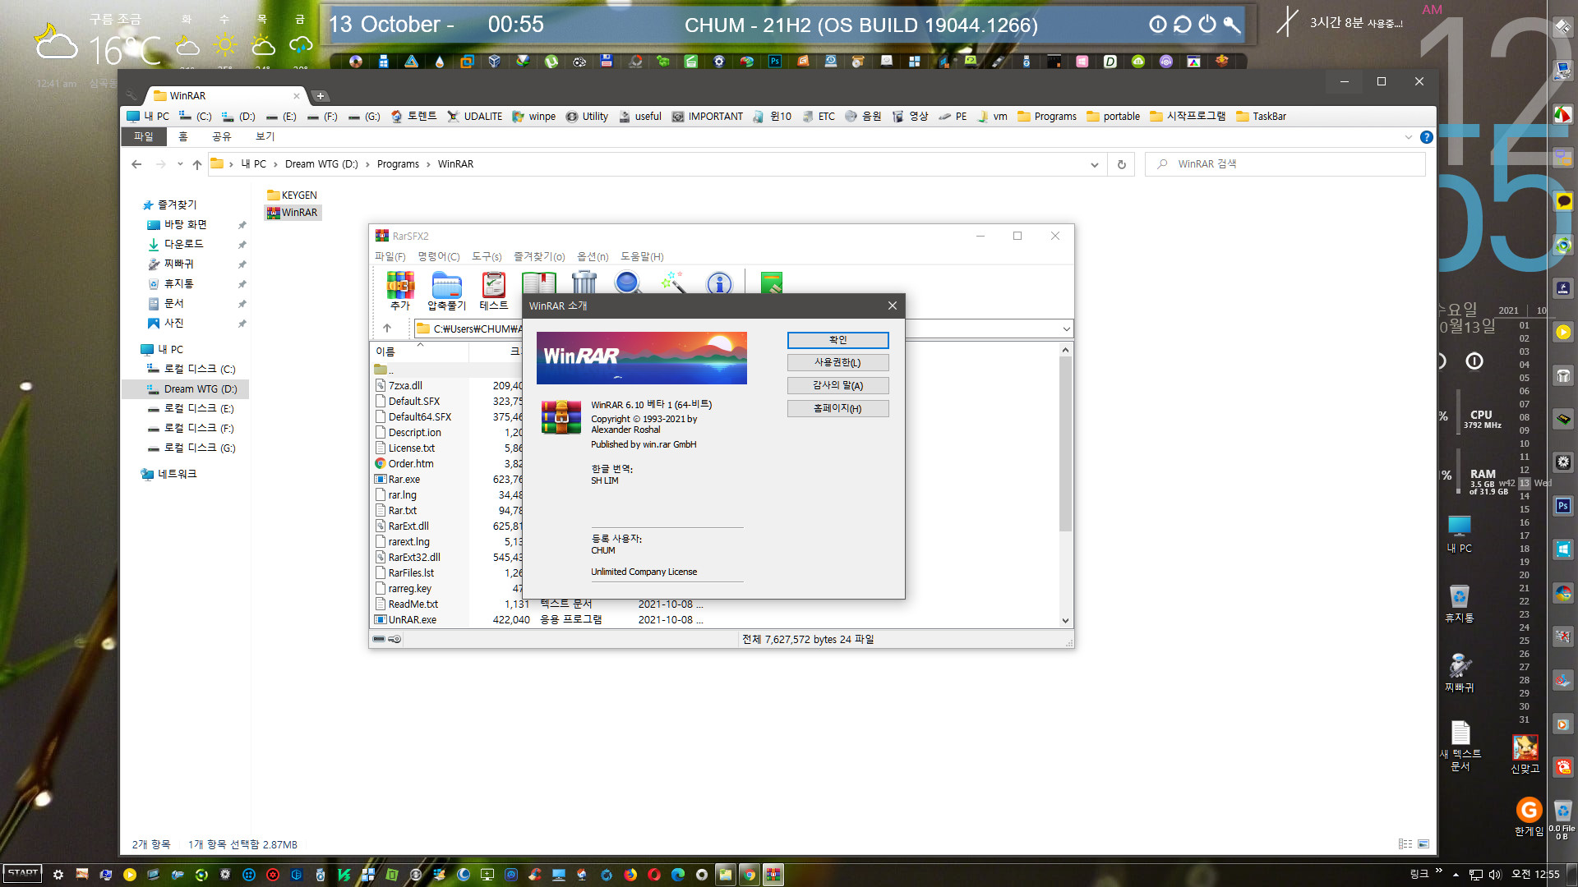Click the scroll-down arrow in WinRAR file list
The width and height of the screenshot is (1578, 887).
click(1065, 621)
